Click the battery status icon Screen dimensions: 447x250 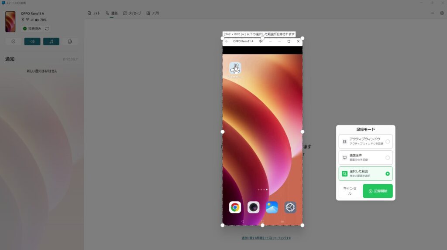37,20
